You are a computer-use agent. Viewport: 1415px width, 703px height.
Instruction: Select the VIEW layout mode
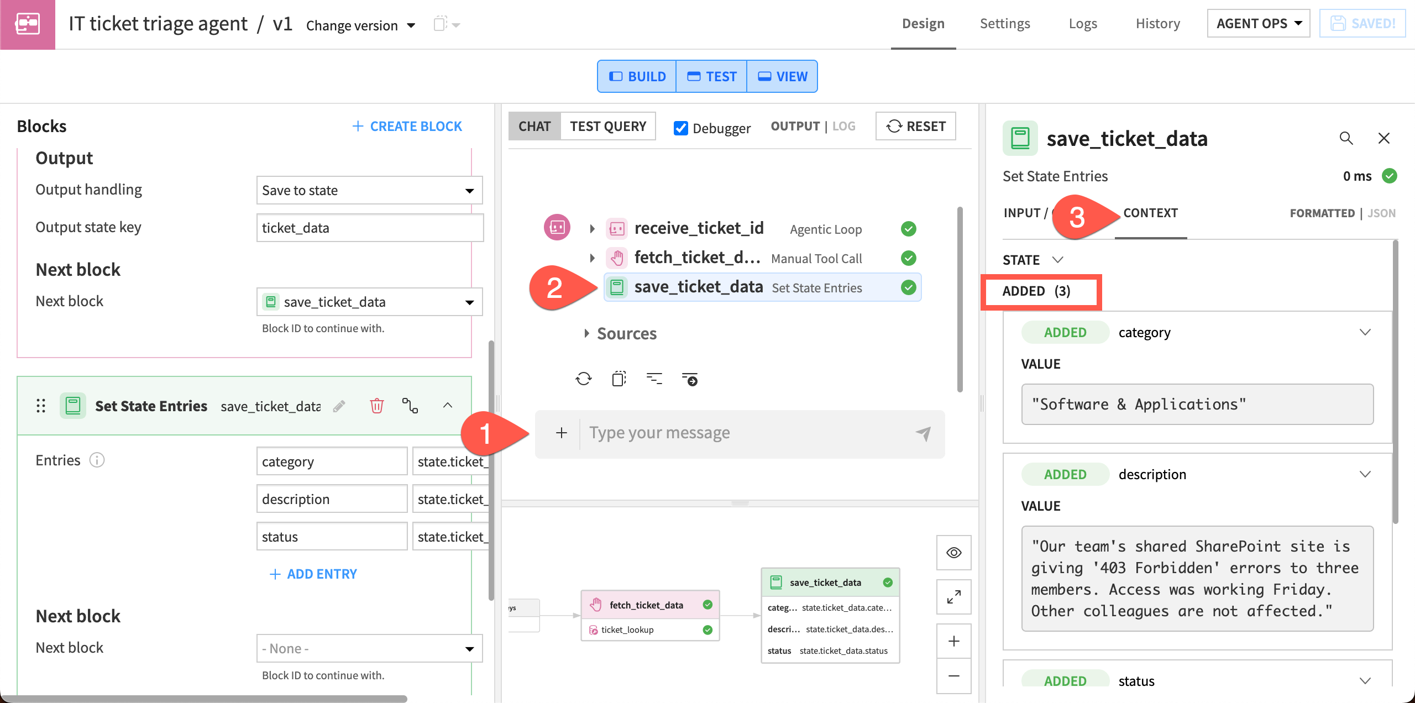pyautogui.click(x=782, y=76)
